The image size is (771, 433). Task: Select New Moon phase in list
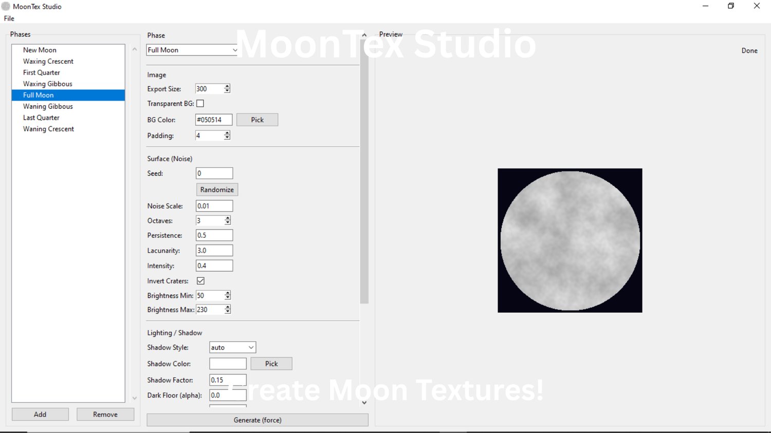[68, 50]
